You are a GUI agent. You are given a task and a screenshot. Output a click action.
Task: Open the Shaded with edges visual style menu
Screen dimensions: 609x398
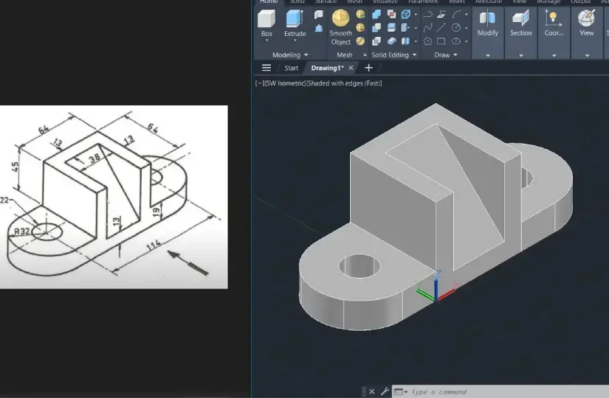point(344,83)
